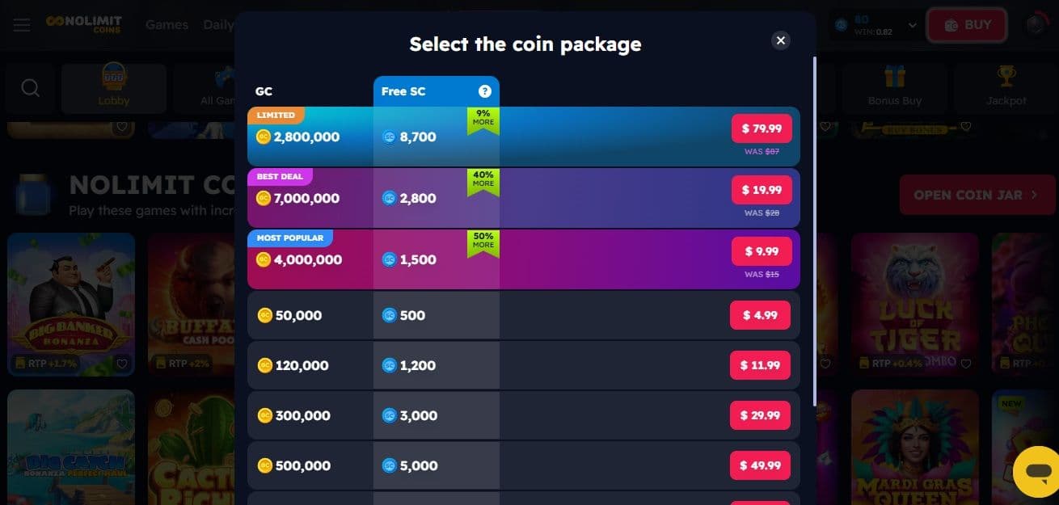Click the $79.99 price button
Screen dimensions: 1059x505
pos(761,128)
